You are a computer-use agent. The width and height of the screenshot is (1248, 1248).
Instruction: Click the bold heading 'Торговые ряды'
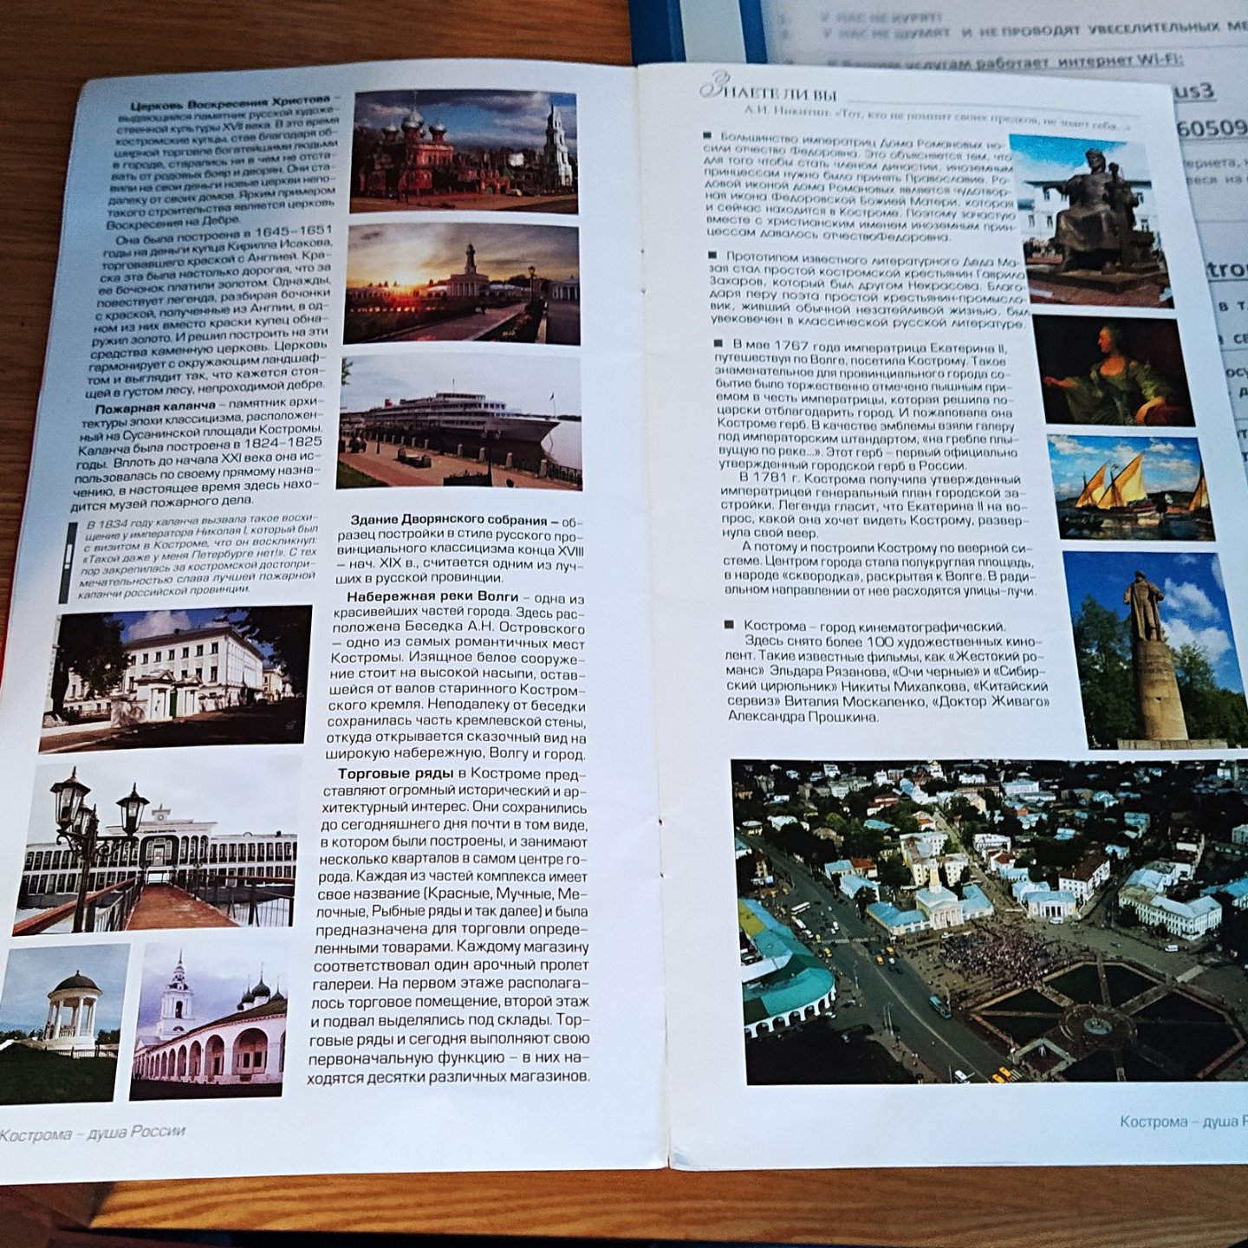pyautogui.click(x=396, y=773)
